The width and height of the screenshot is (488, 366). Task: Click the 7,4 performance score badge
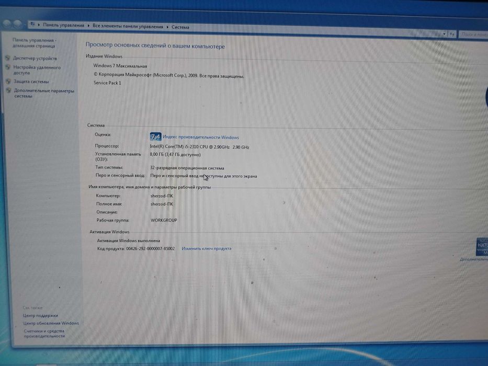coord(155,136)
